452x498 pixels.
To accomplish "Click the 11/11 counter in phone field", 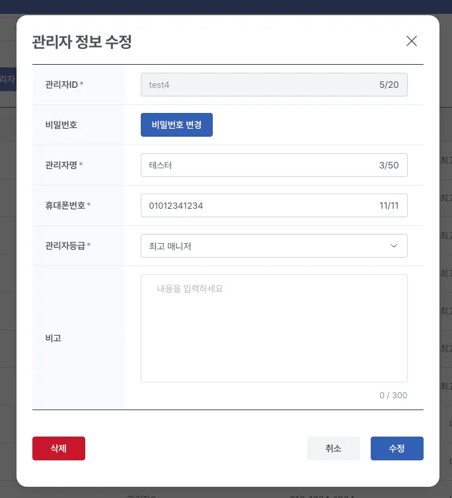I will [389, 205].
